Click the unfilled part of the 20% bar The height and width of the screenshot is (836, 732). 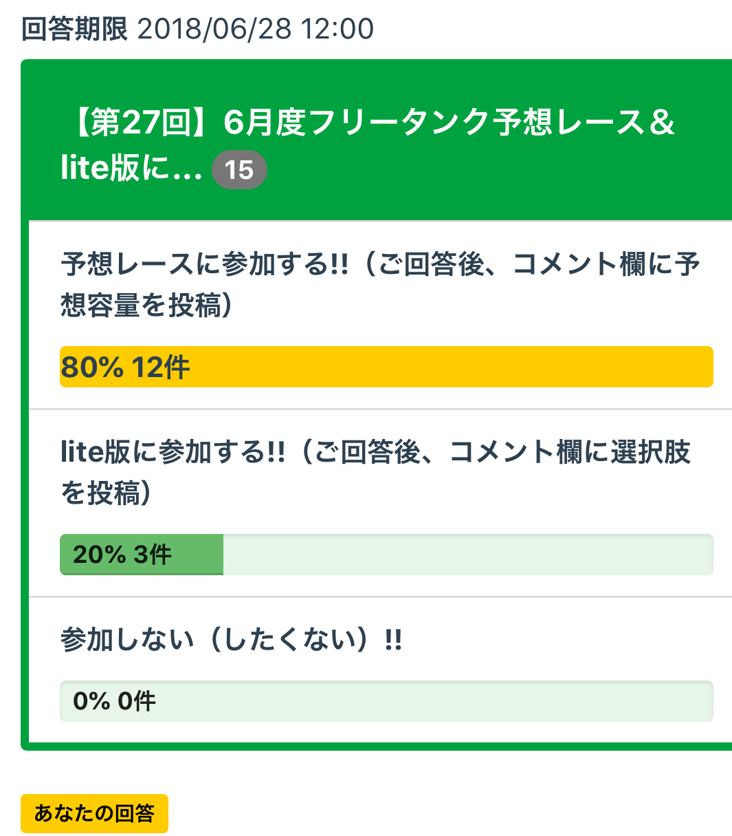(467, 555)
